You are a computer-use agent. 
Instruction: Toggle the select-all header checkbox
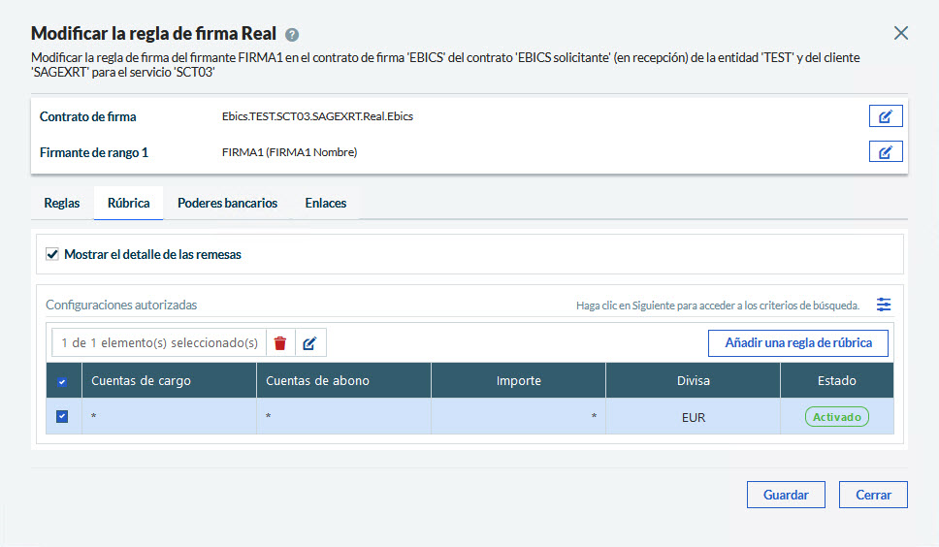tap(62, 381)
